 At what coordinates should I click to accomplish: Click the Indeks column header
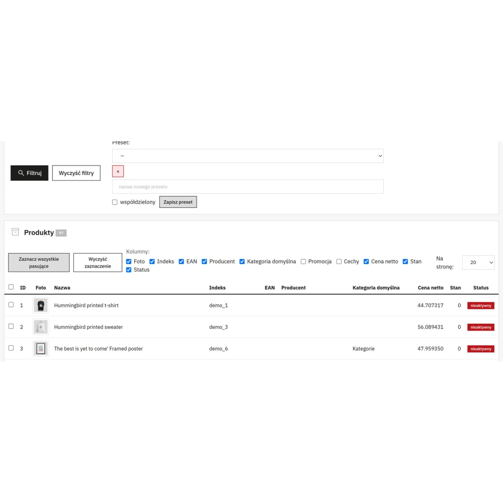(217, 288)
